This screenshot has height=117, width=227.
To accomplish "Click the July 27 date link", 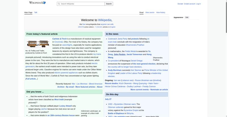I will 108,99.
